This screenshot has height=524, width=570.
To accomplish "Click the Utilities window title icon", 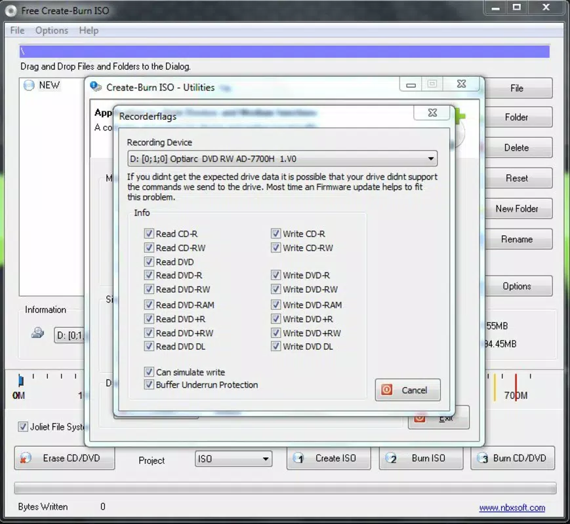I will [96, 86].
